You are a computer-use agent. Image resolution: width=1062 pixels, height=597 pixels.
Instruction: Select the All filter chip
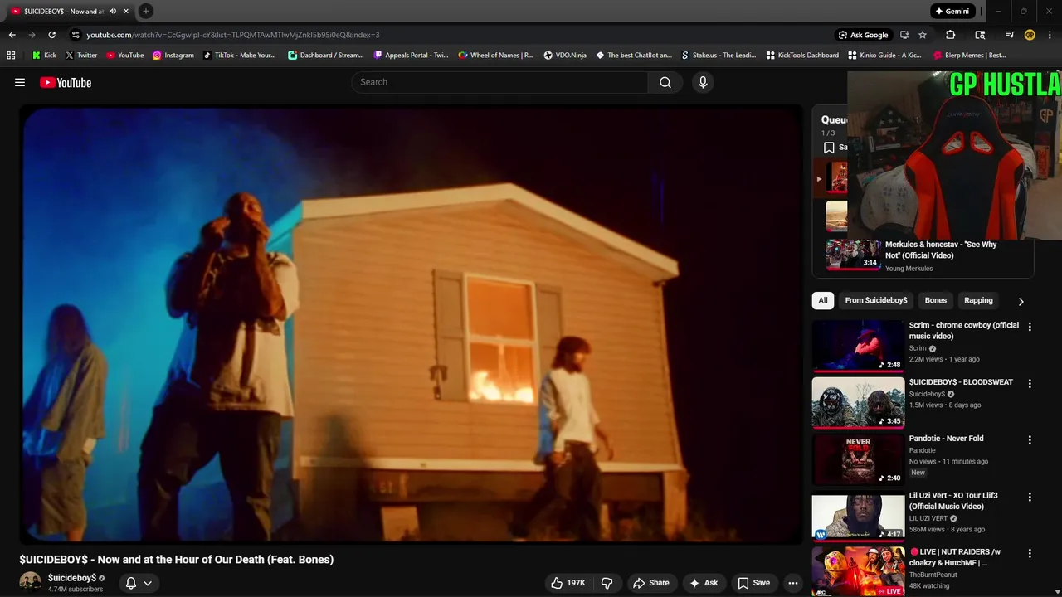click(822, 300)
